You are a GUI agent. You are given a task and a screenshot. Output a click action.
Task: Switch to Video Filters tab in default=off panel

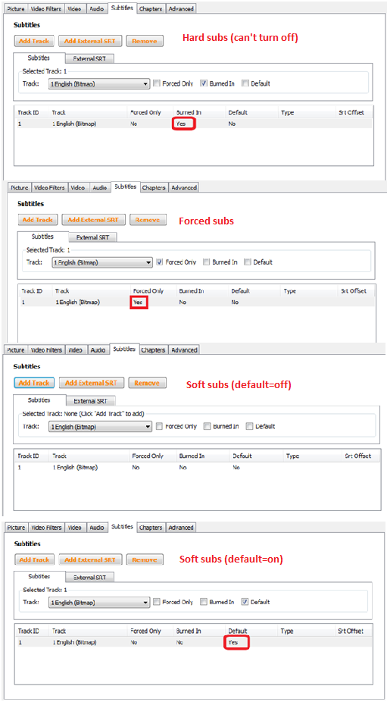coord(46,350)
